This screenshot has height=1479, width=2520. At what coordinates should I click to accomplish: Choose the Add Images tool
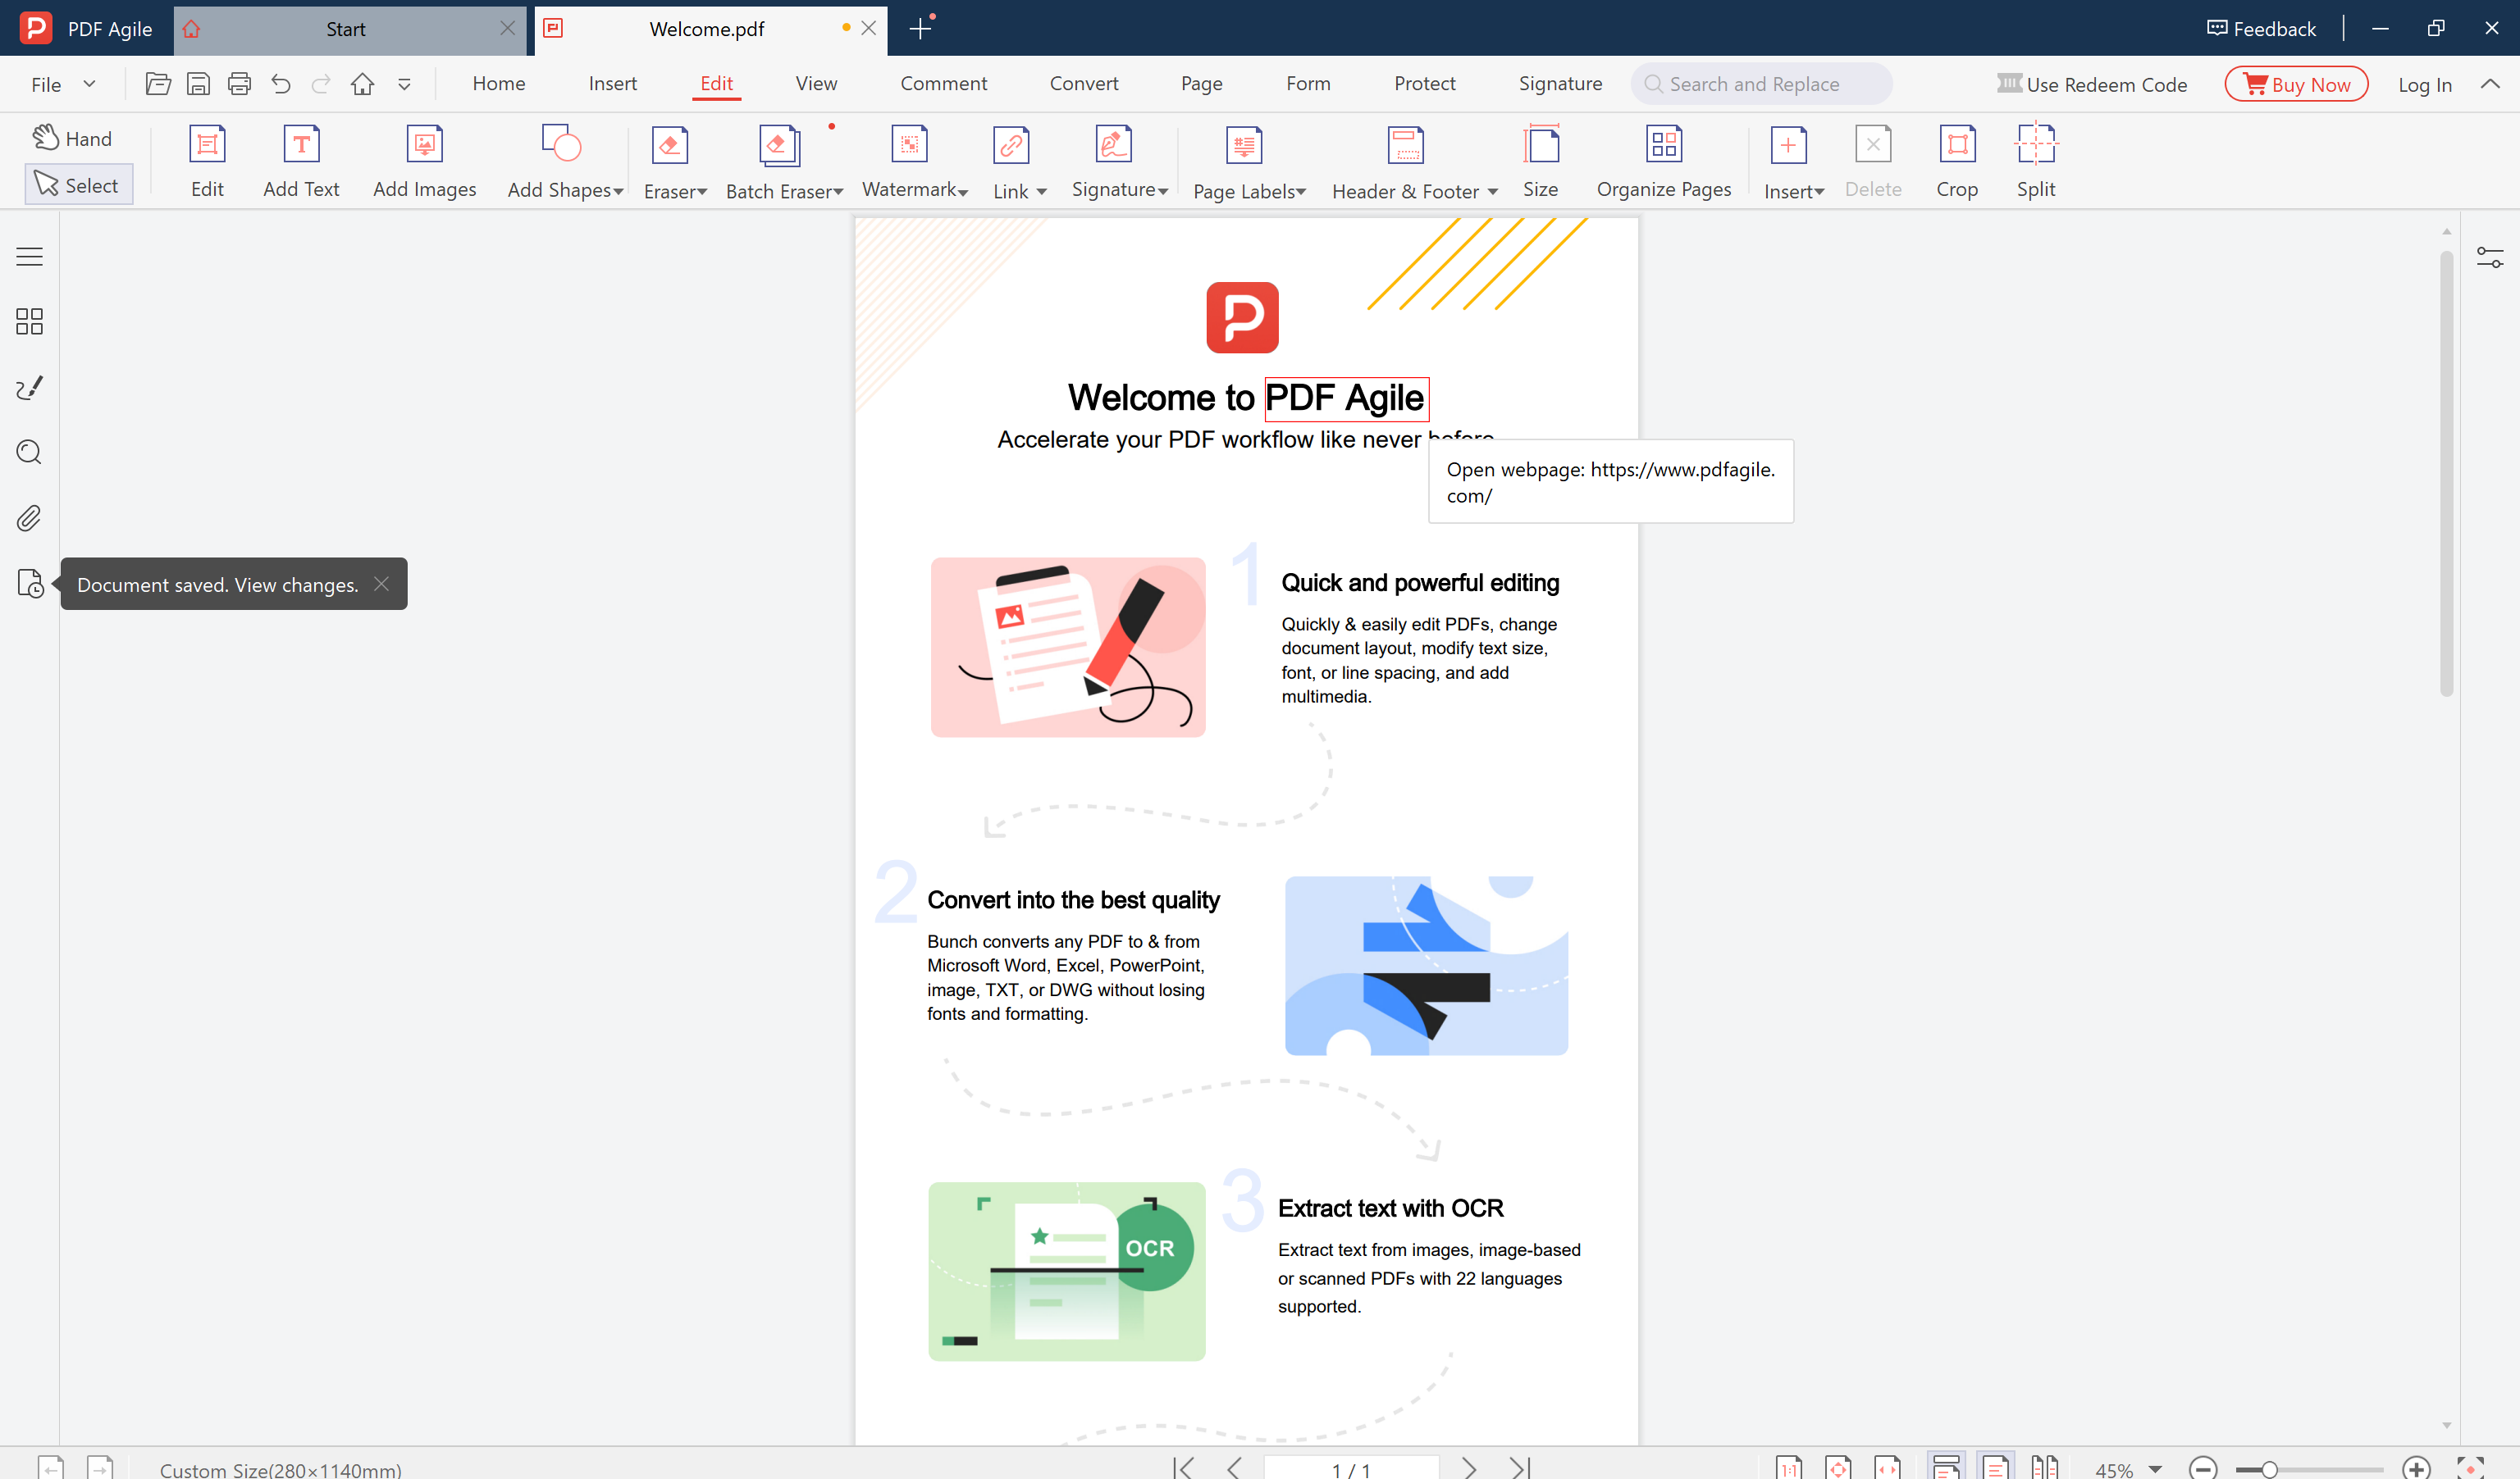pyautogui.click(x=424, y=161)
